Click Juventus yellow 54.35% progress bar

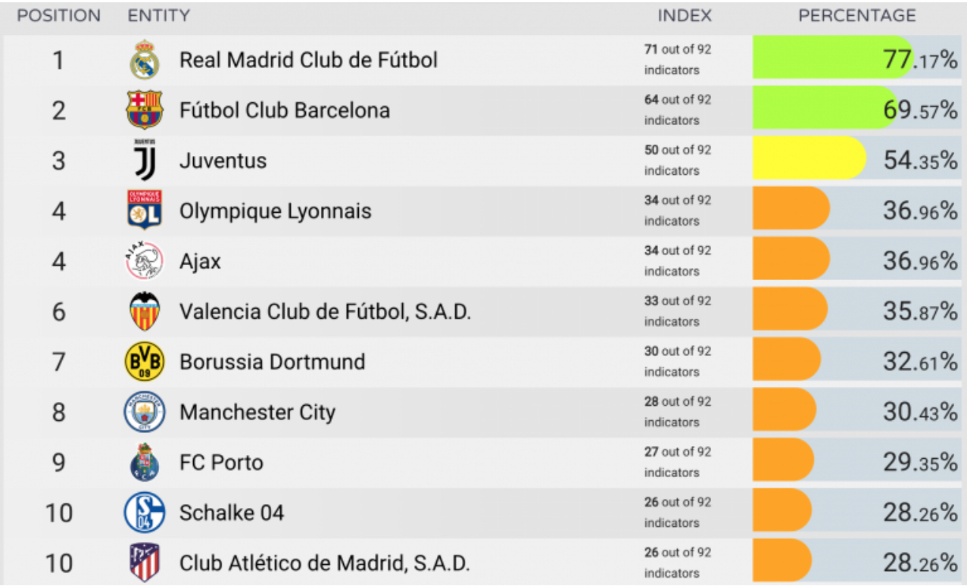tap(809, 161)
